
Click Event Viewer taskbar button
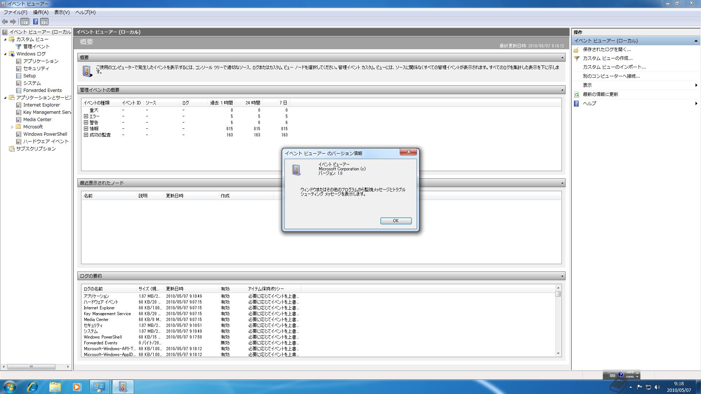(123, 387)
